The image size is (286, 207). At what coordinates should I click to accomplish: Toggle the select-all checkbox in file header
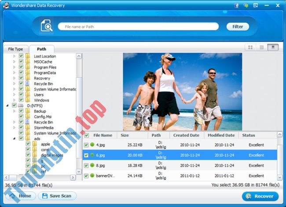click(86, 135)
